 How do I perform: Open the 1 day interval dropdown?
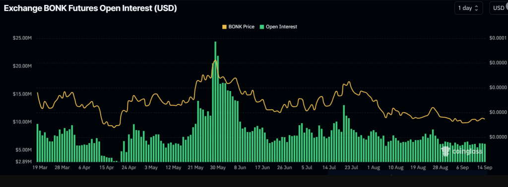pyautogui.click(x=469, y=8)
